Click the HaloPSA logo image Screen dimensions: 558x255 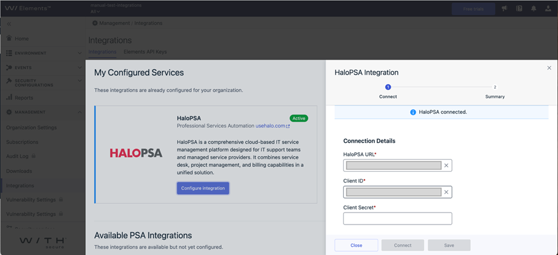[136, 153]
